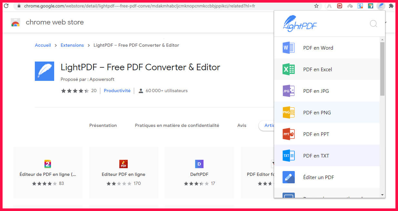Click the padlock site security icon
The image size is (398, 211).
19,6
